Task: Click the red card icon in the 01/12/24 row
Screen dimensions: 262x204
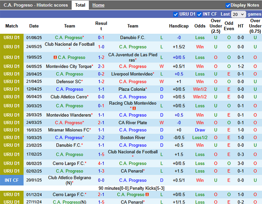Action: [147, 195]
